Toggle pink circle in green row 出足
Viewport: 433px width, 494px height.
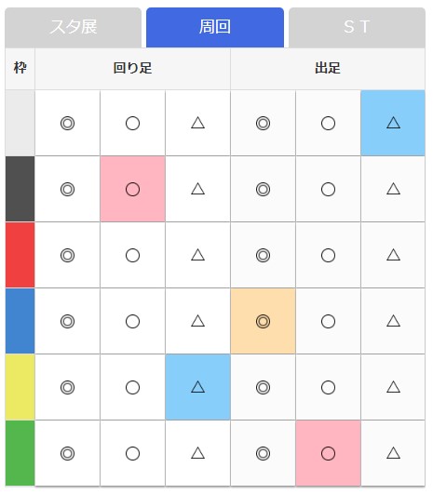coord(328,453)
